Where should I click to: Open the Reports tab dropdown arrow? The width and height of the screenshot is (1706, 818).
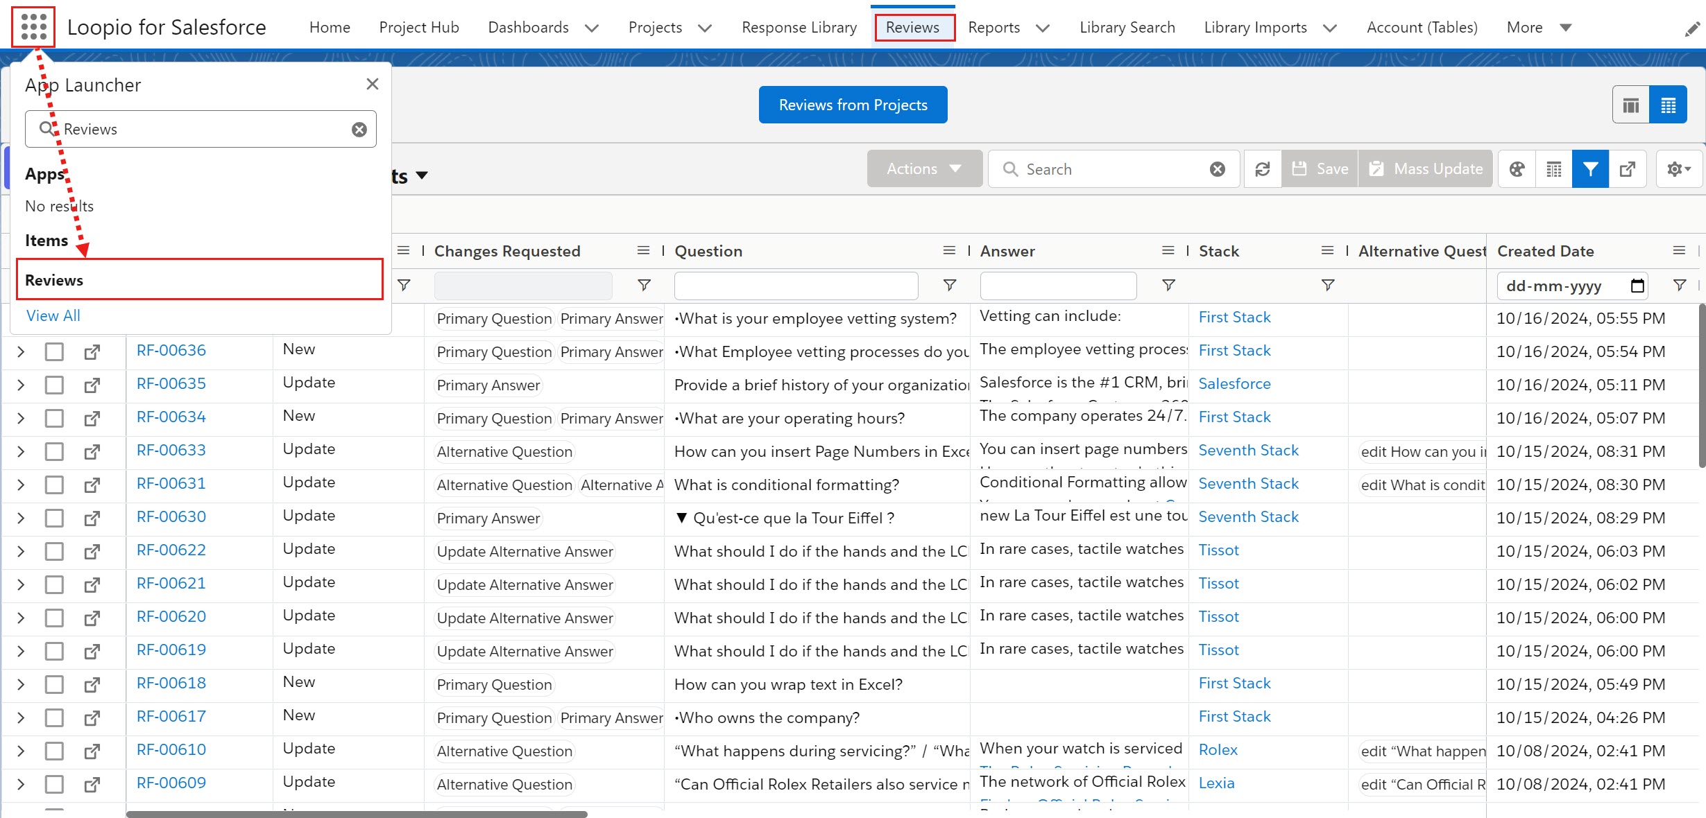pos(1043,28)
